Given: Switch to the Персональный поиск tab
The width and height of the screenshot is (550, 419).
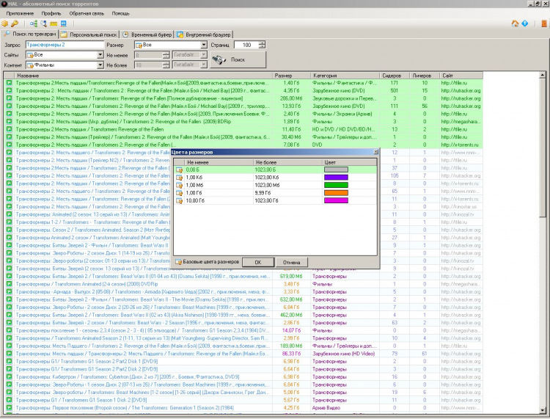Looking at the screenshot, I should pos(88,34).
